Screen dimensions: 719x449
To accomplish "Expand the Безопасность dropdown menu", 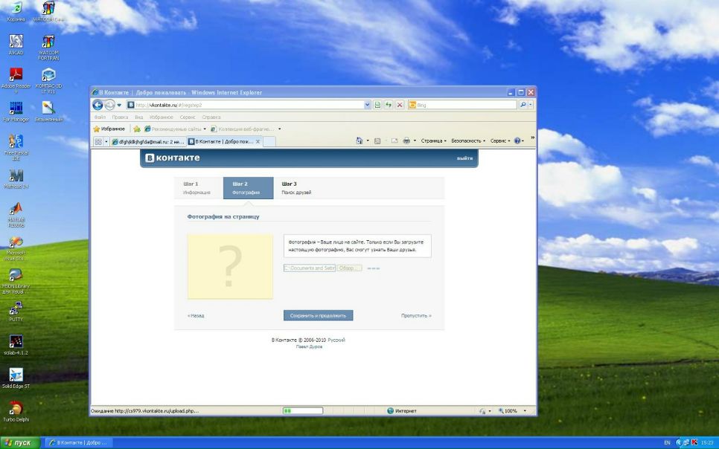I will click(468, 140).
